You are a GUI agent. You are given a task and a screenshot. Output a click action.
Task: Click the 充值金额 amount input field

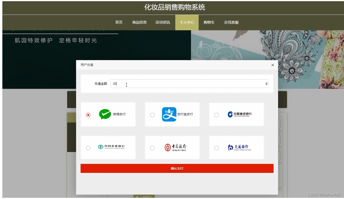tap(189, 83)
